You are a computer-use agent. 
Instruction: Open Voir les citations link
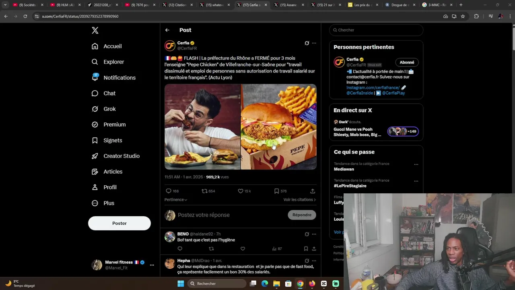(299, 200)
